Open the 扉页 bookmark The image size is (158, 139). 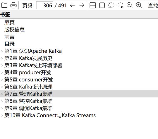(x=9, y=23)
